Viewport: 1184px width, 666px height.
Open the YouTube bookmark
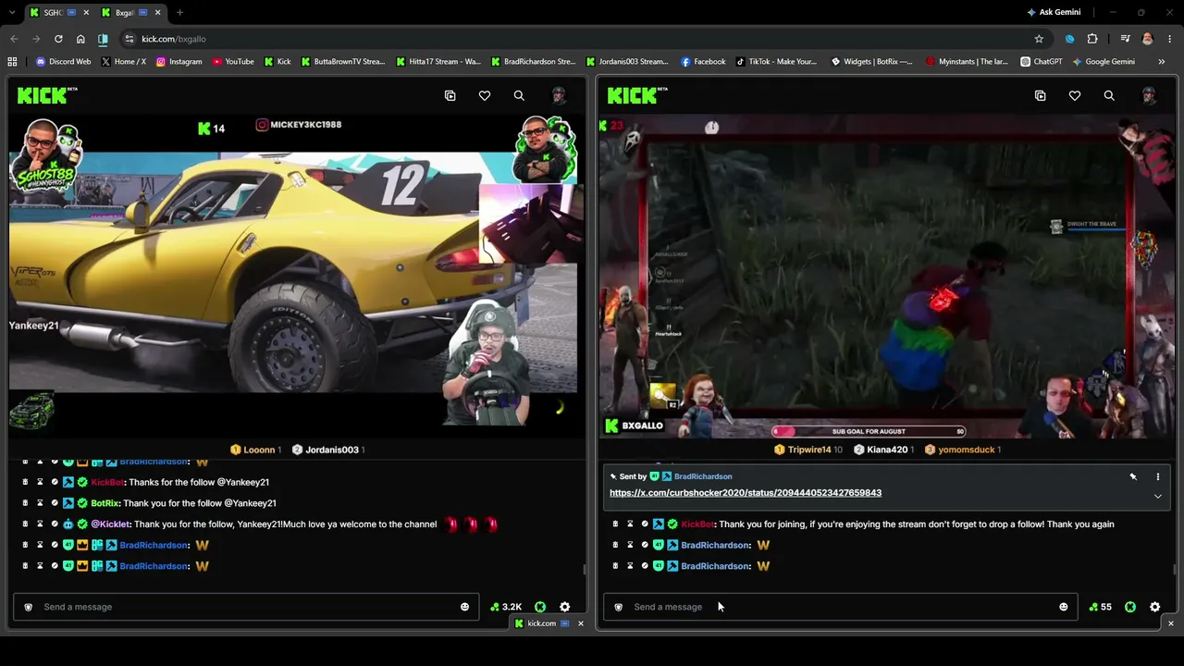click(x=233, y=62)
